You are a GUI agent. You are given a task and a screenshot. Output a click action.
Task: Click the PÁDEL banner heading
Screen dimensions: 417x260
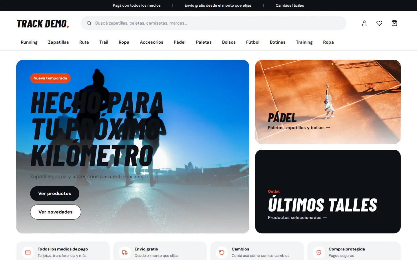282,118
